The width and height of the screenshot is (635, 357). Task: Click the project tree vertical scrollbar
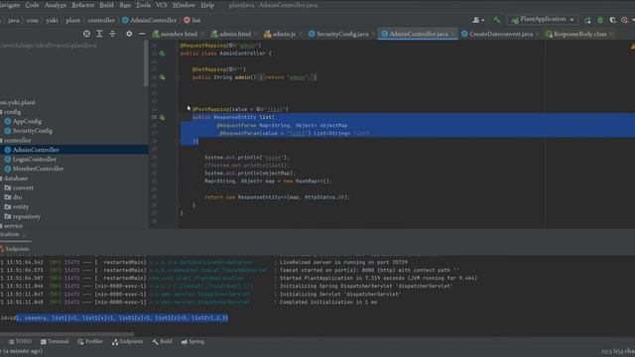(x=146, y=63)
